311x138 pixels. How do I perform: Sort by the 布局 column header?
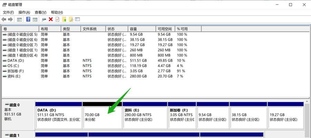coord(50,29)
